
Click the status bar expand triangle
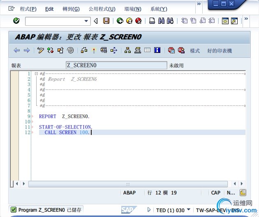coord(149,210)
